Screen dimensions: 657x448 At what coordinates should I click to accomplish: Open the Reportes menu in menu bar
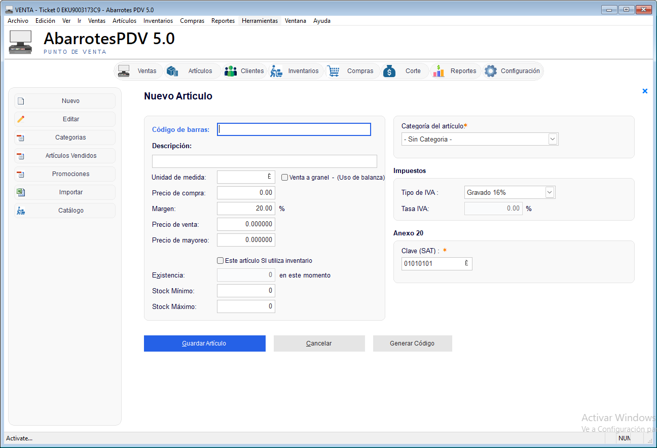(x=223, y=21)
